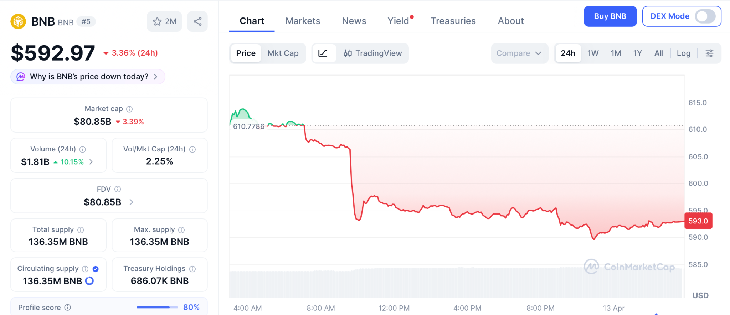
Task: Click the share icon next to watchlist
Action: tap(197, 21)
